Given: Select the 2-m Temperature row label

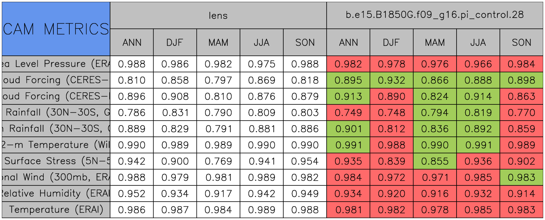Looking at the screenshot, I should coord(56,145).
